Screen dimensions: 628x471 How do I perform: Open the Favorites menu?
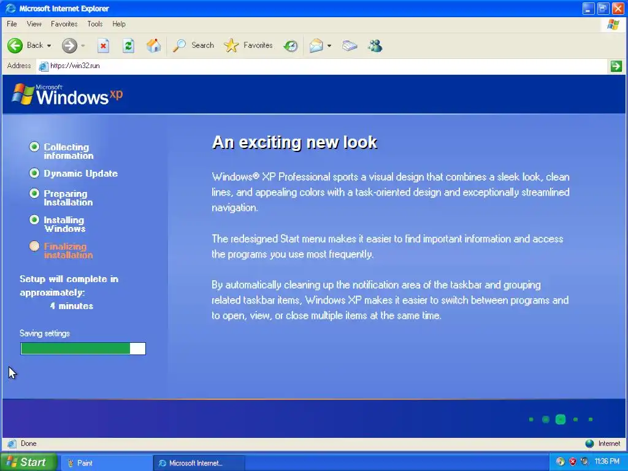tap(64, 24)
